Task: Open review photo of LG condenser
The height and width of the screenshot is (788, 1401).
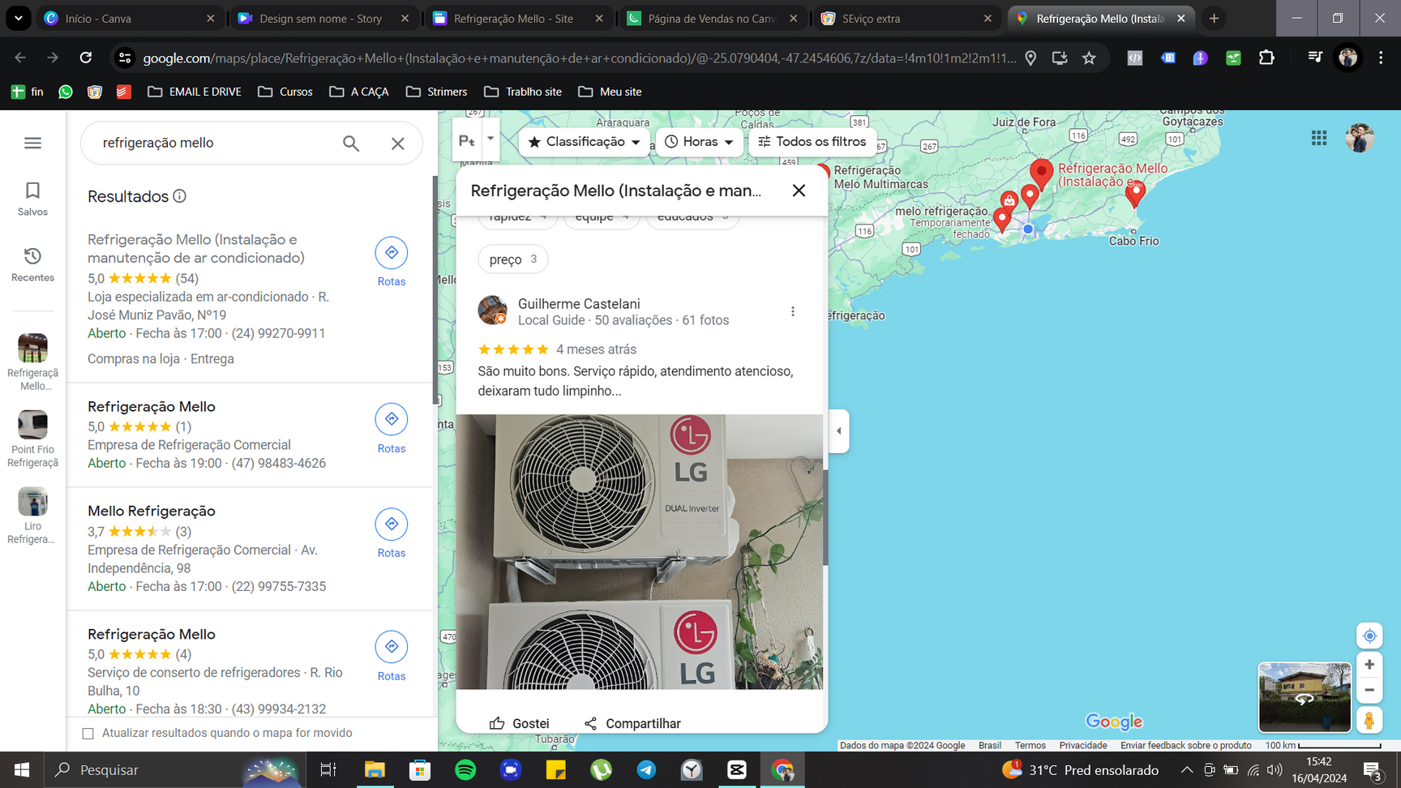Action: coord(640,551)
